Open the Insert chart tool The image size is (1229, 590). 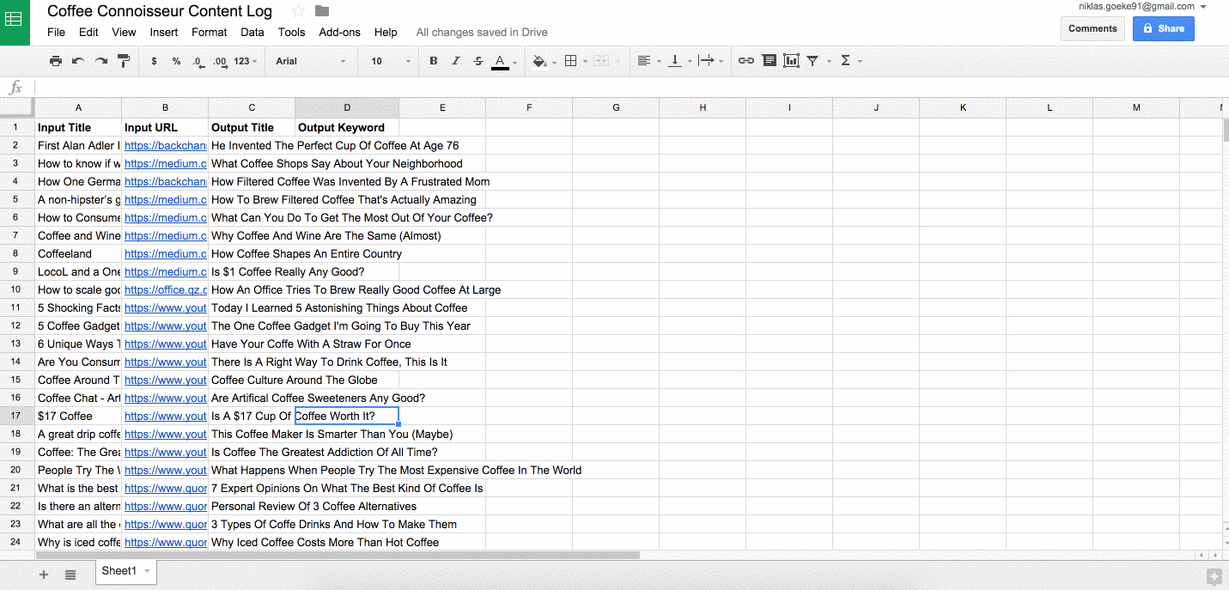(x=791, y=60)
